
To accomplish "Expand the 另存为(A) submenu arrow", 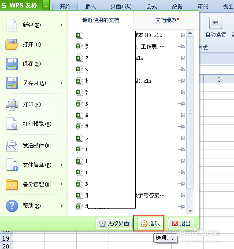I will (x=62, y=83).
